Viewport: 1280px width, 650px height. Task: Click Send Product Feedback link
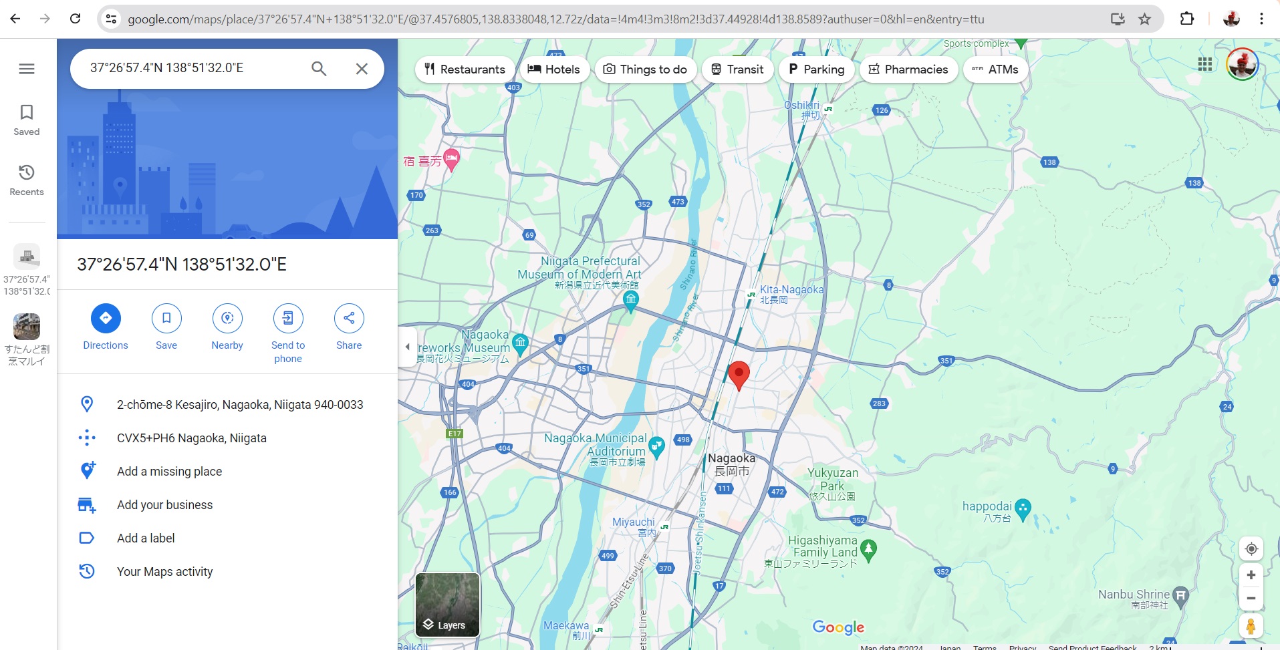pyautogui.click(x=1092, y=647)
